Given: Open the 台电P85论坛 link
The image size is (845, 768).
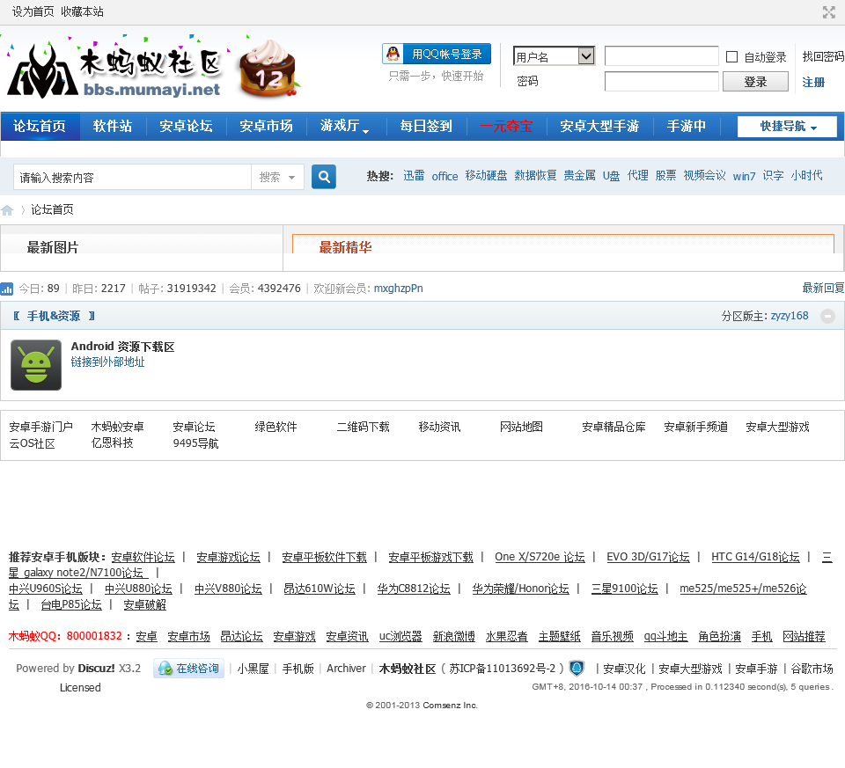Looking at the screenshot, I should click(x=71, y=605).
